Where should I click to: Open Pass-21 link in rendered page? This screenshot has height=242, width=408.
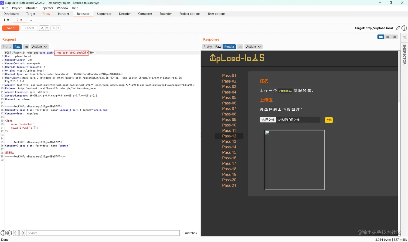(x=229, y=185)
